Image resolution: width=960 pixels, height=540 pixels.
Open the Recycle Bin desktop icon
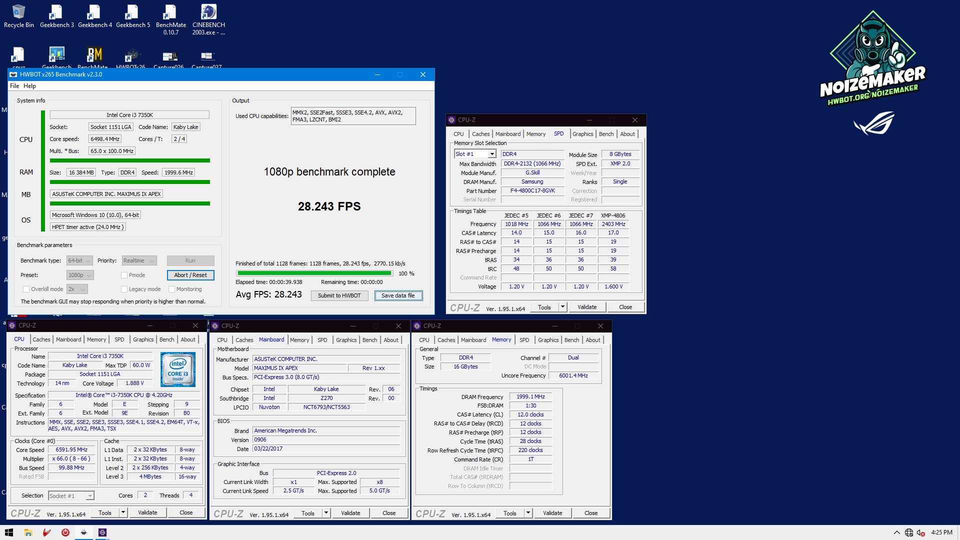(18, 16)
